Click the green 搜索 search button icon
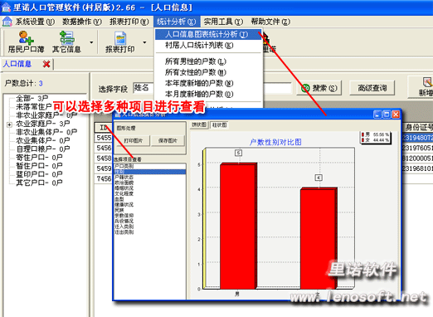433x317 pixels. point(305,88)
